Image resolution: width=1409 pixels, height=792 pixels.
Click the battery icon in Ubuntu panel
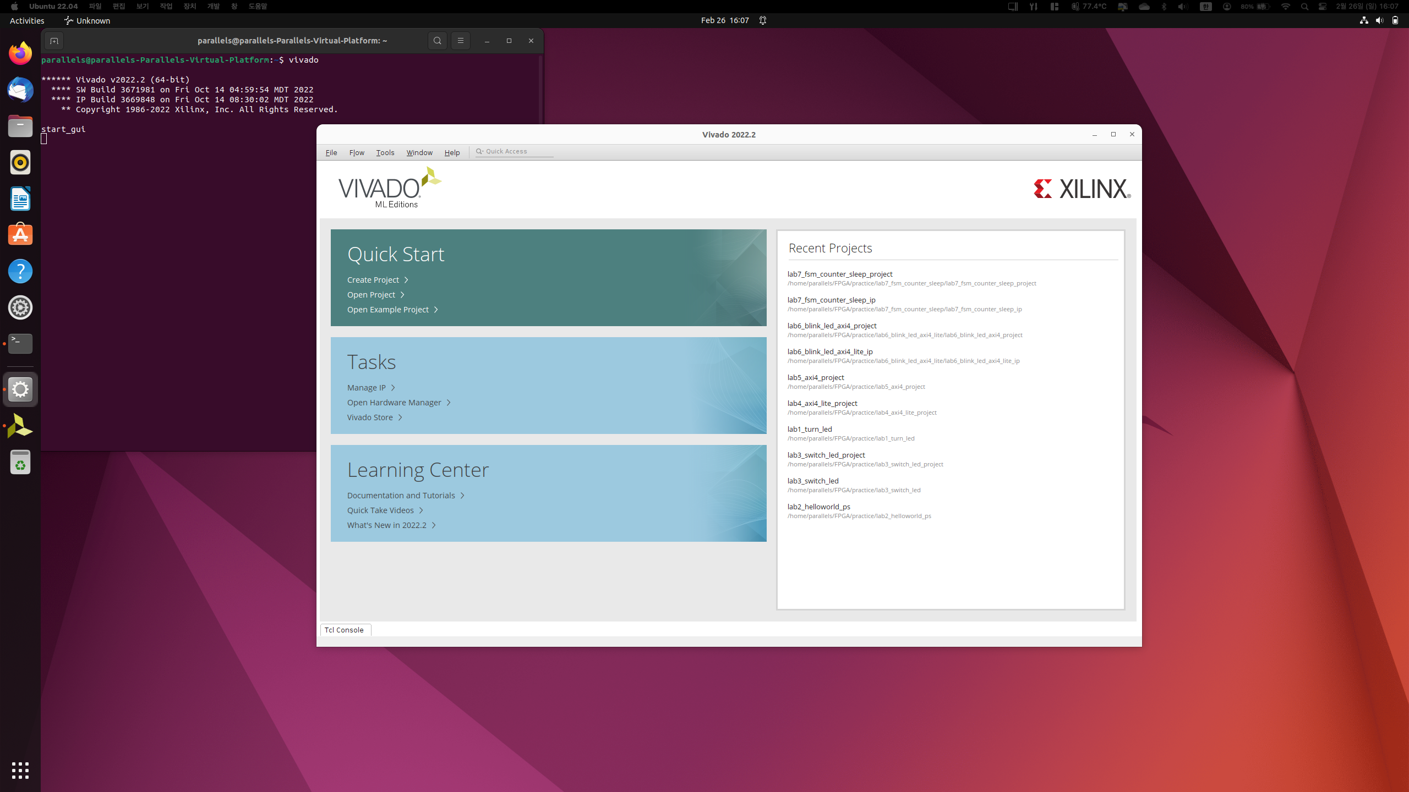1395,20
